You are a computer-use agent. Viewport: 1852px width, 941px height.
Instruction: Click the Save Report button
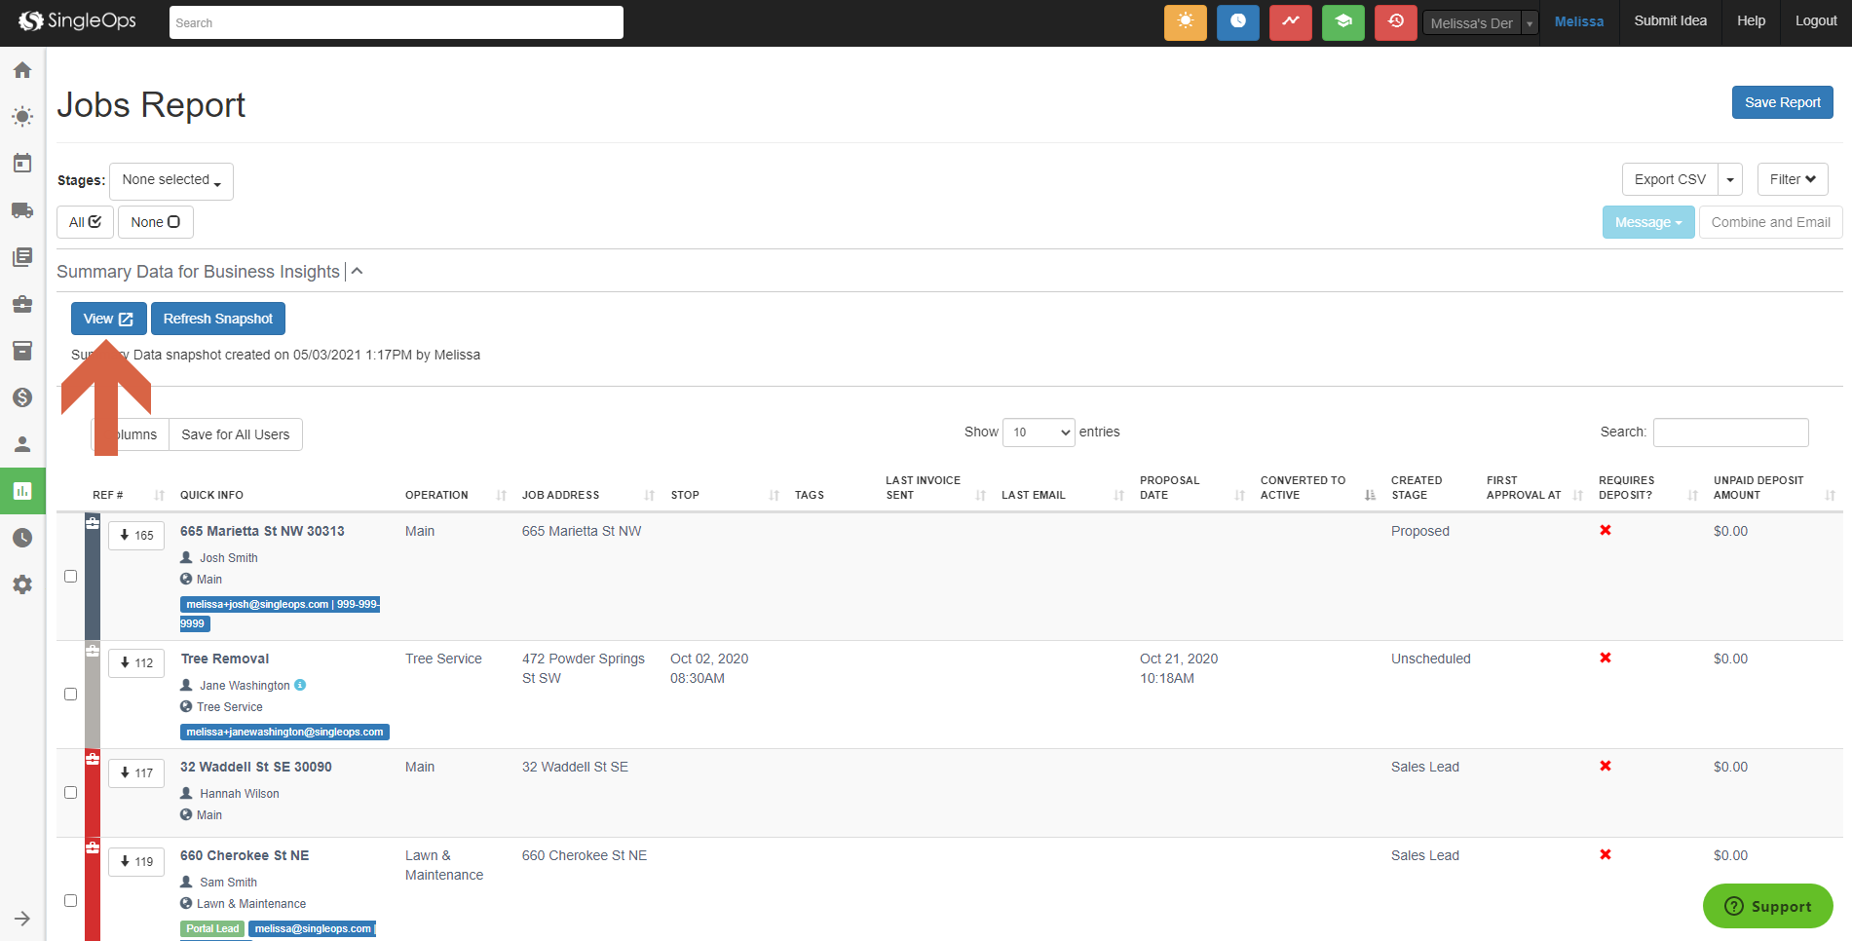click(1782, 102)
